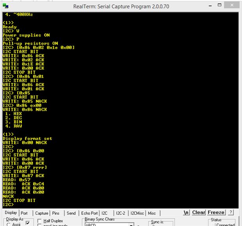Switch to the Misc tab
Viewport: 242px width, 226px height.
pos(152,213)
